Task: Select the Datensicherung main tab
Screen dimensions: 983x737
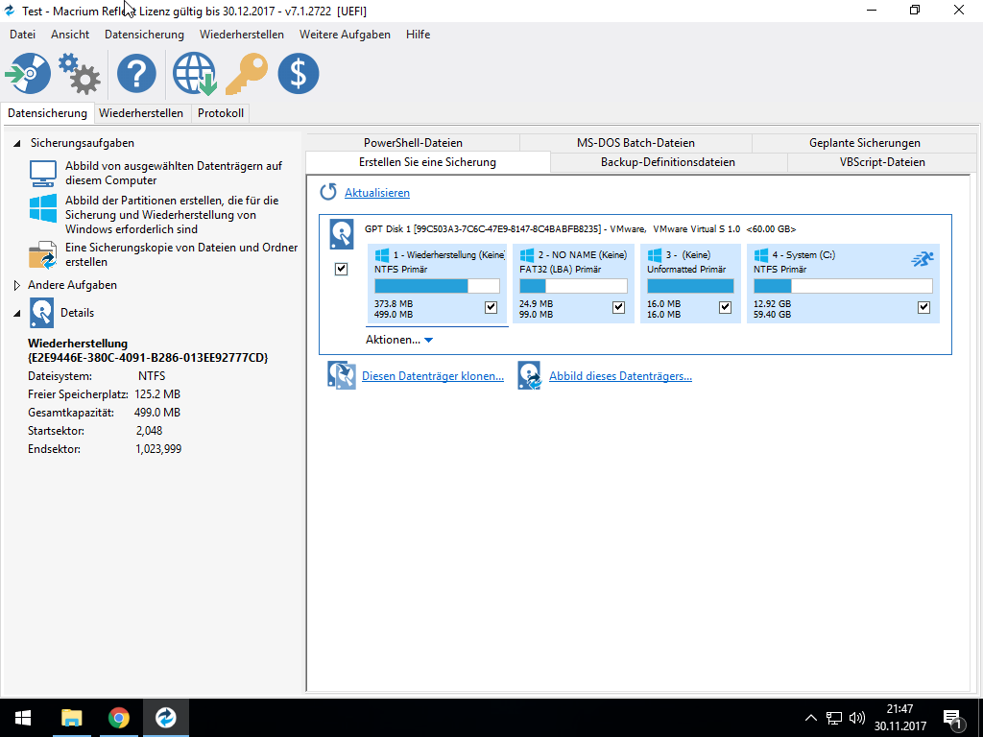Action: point(48,113)
